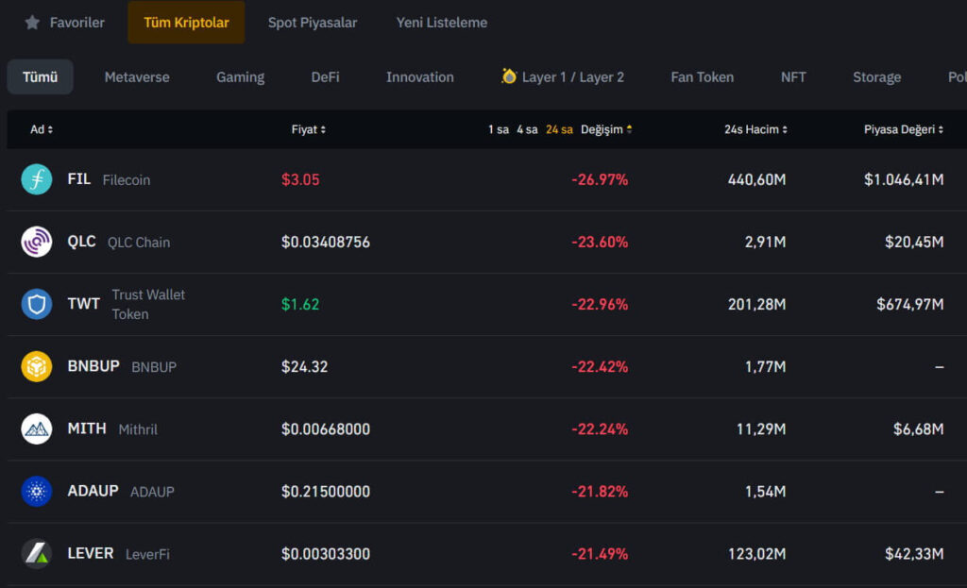Click the Filecoin FIL coin logo
Screen dimensions: 967x588
(37, 179)
